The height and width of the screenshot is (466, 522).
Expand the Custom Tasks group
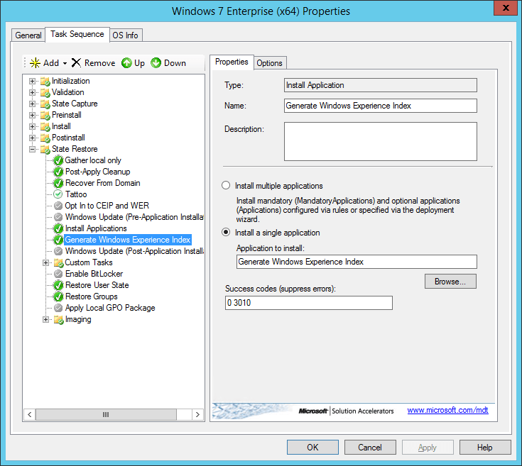click(x=45, y=262)
